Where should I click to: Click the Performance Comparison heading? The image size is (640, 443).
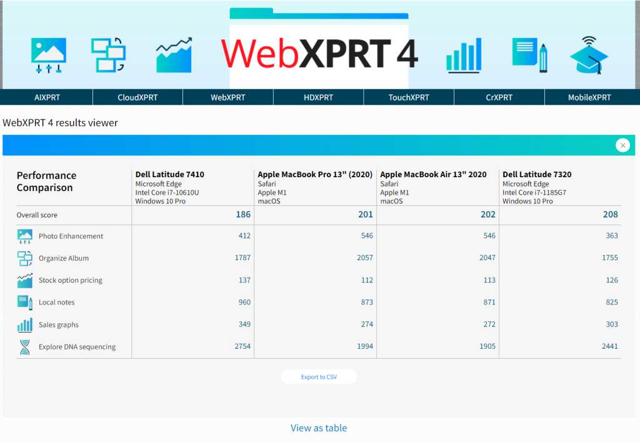[x=46, y=182]
